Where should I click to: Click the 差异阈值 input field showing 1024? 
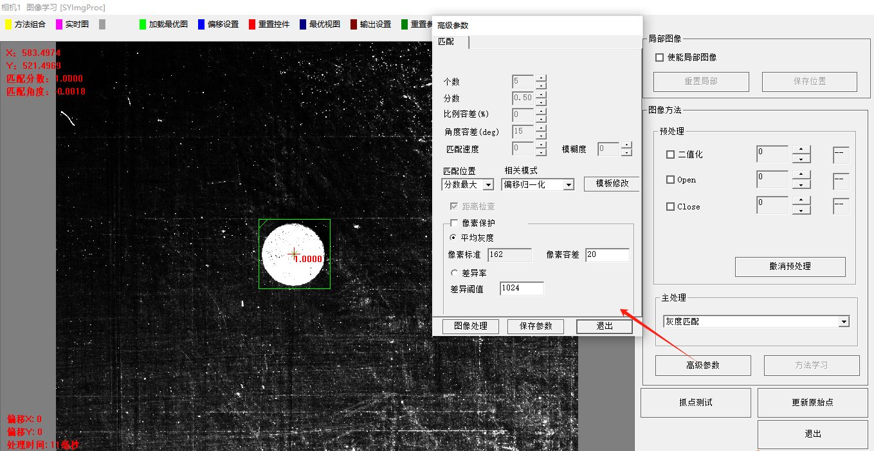tap(521, 288)
